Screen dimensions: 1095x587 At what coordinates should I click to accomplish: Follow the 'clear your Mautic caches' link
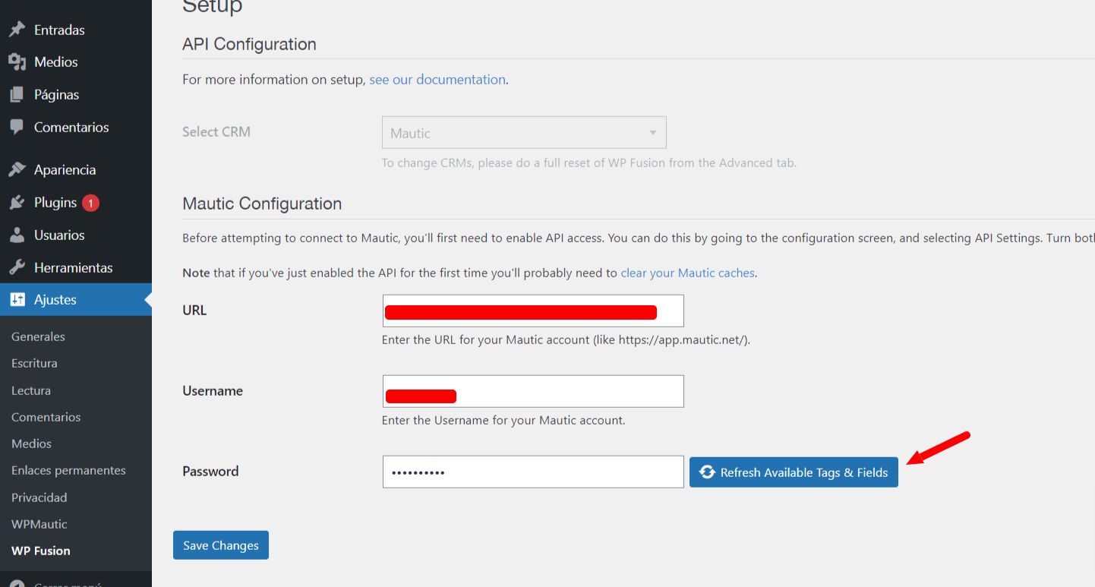coord(688,273)
